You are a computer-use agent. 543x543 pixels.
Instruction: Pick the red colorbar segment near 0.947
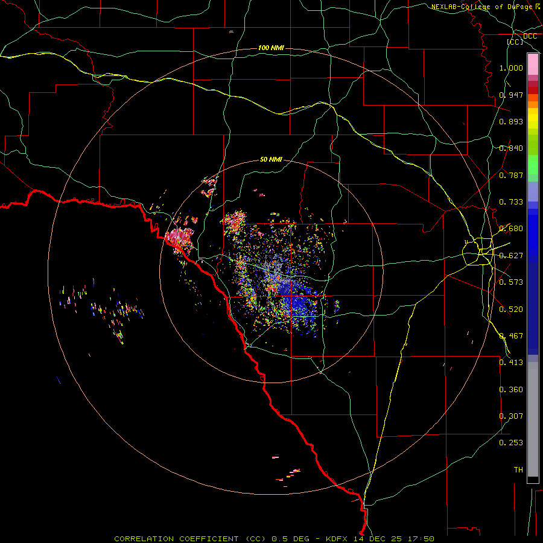tap(533, 91)
